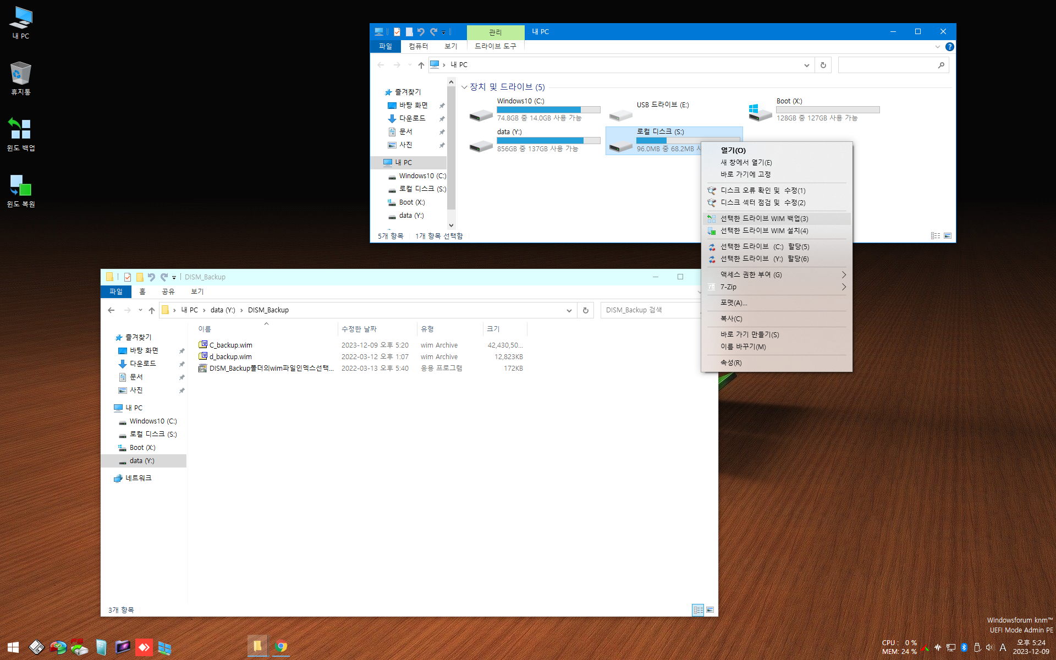This screenshot has width=1056, height=660.
Task: Select 네트워크 in DISM_Backup sidebar
Action: pyautogui.click(x=139, y=479)
